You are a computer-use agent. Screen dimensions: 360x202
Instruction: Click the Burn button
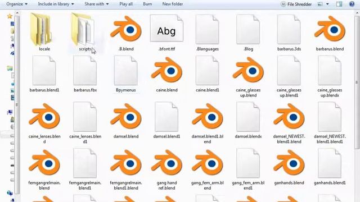147,4
